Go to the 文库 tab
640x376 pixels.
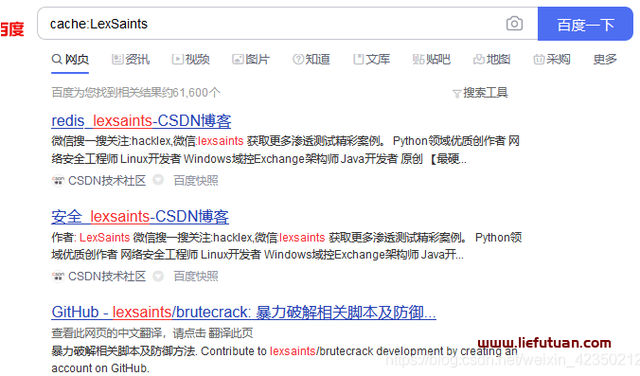371,60
